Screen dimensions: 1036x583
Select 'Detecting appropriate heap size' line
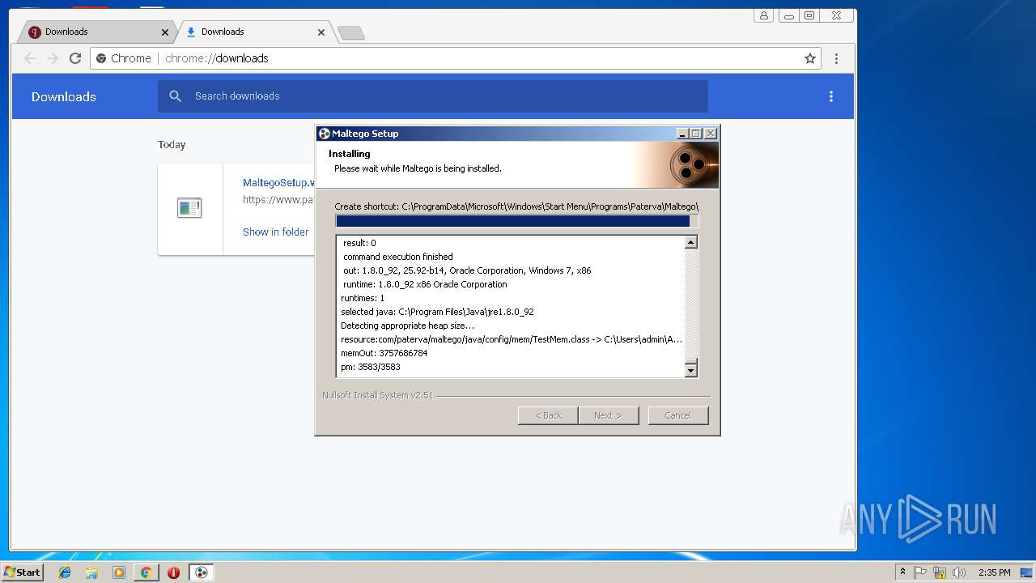coord(407,326)
